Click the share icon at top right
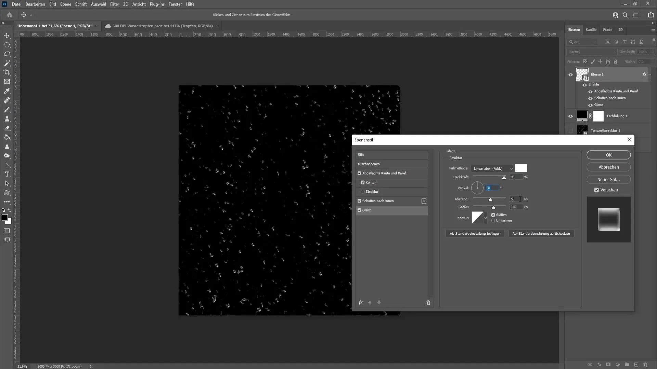Screen dimensions: 657x369 pos(650,15)
